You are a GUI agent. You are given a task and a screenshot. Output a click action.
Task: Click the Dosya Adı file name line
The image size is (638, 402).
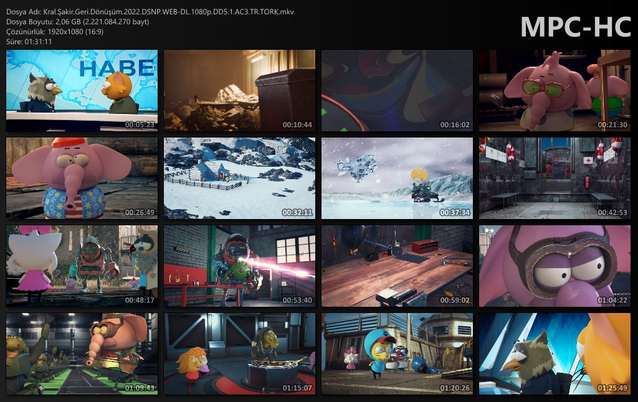click(x=150, y=12)
